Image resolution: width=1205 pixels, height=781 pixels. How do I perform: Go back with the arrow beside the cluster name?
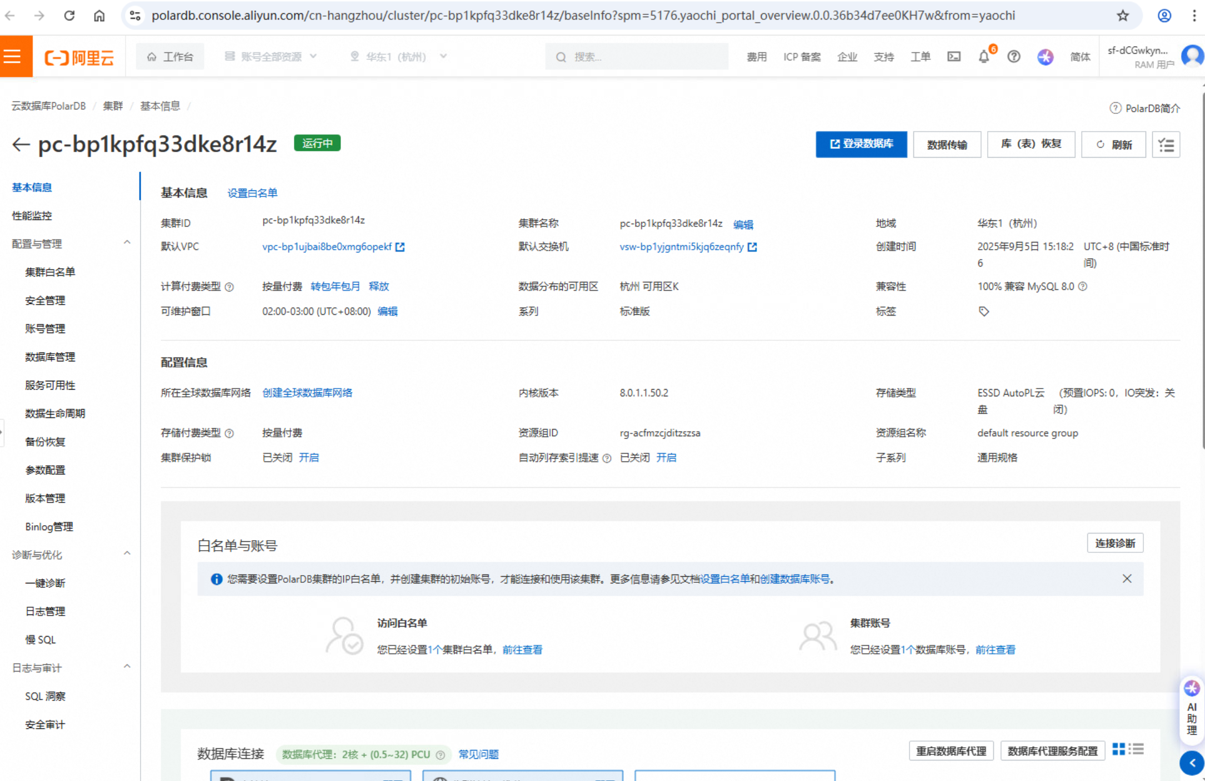[x=21, y=144]
